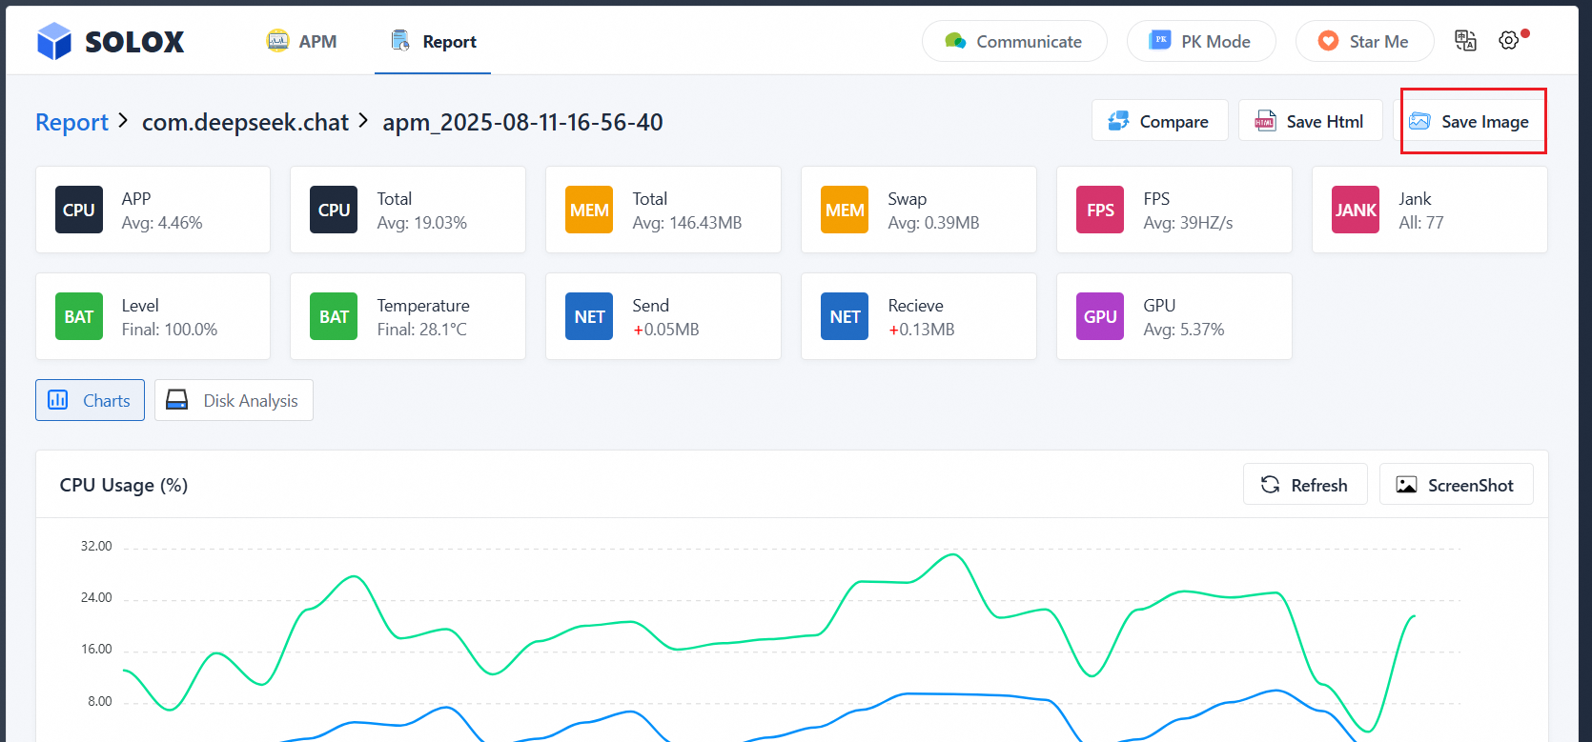Click the CPU Total icon tile
Viewport: 1592px width, 742px height.
click(x=334, y=210)
